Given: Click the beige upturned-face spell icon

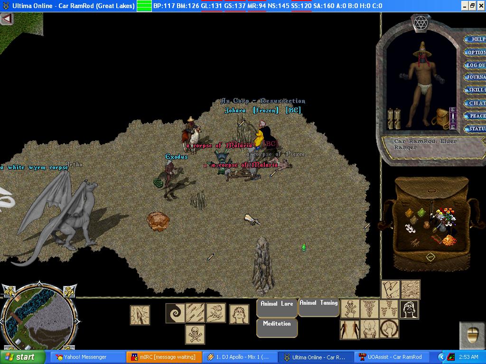Looking at the screenshot, I should pos(239,314).
